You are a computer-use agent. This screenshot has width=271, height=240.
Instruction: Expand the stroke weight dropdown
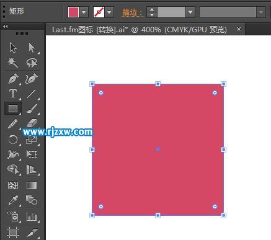pos(190,12)
